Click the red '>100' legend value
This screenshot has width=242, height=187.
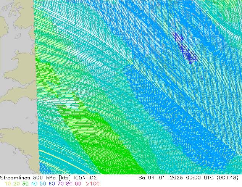[93, 184]
